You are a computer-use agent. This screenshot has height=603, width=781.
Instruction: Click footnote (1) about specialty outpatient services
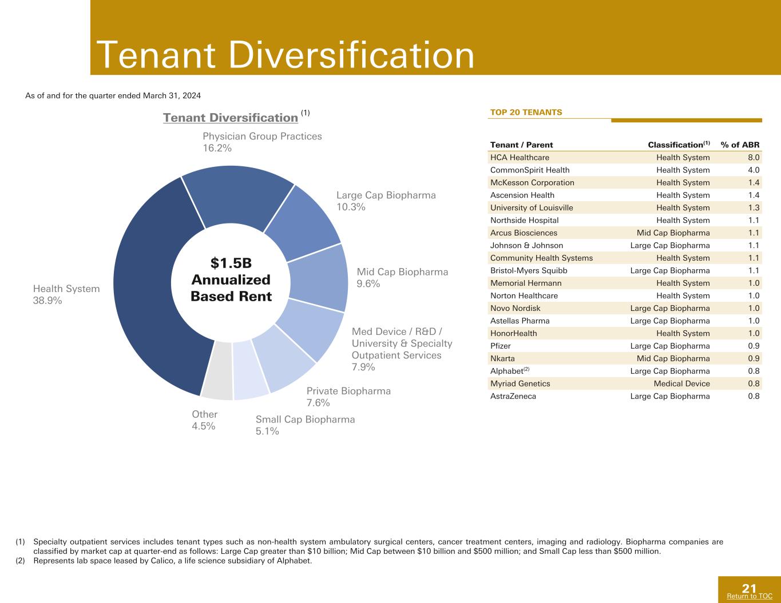coord(370,546)
